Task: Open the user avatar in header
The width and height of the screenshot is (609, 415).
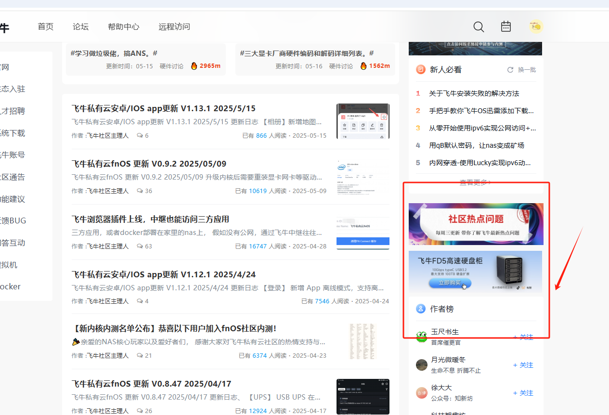Action: pos(536,26)
